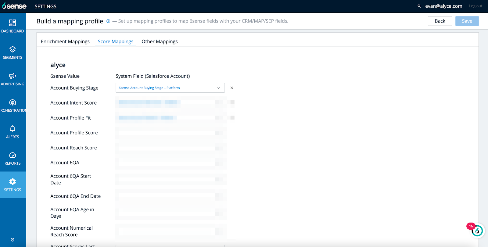
Task: Click the 6sense logo
Action: tap(14, 6)
